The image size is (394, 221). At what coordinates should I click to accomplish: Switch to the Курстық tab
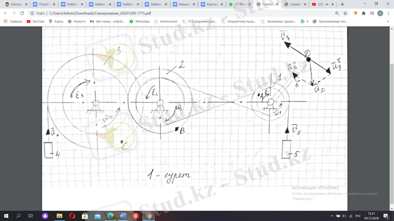(x=212, y=4)
